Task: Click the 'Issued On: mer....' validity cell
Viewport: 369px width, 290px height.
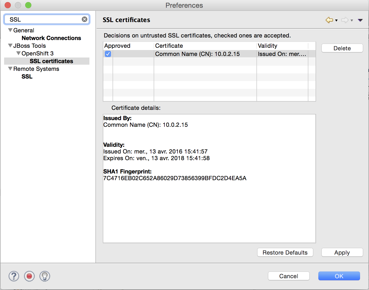Action: (282, 54)
